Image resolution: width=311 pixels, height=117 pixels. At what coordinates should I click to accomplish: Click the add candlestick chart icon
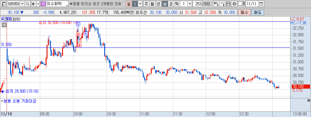[x=216, y=4]
